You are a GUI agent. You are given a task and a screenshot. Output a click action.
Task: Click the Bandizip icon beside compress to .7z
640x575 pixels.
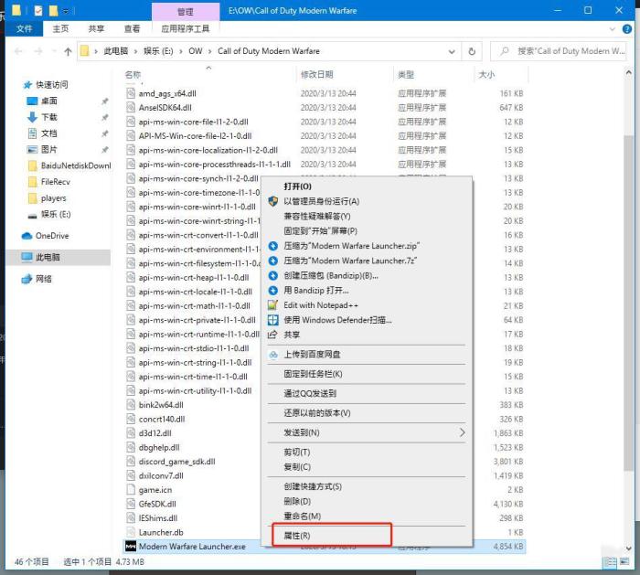pyautogui.click(x=273, y=261)
